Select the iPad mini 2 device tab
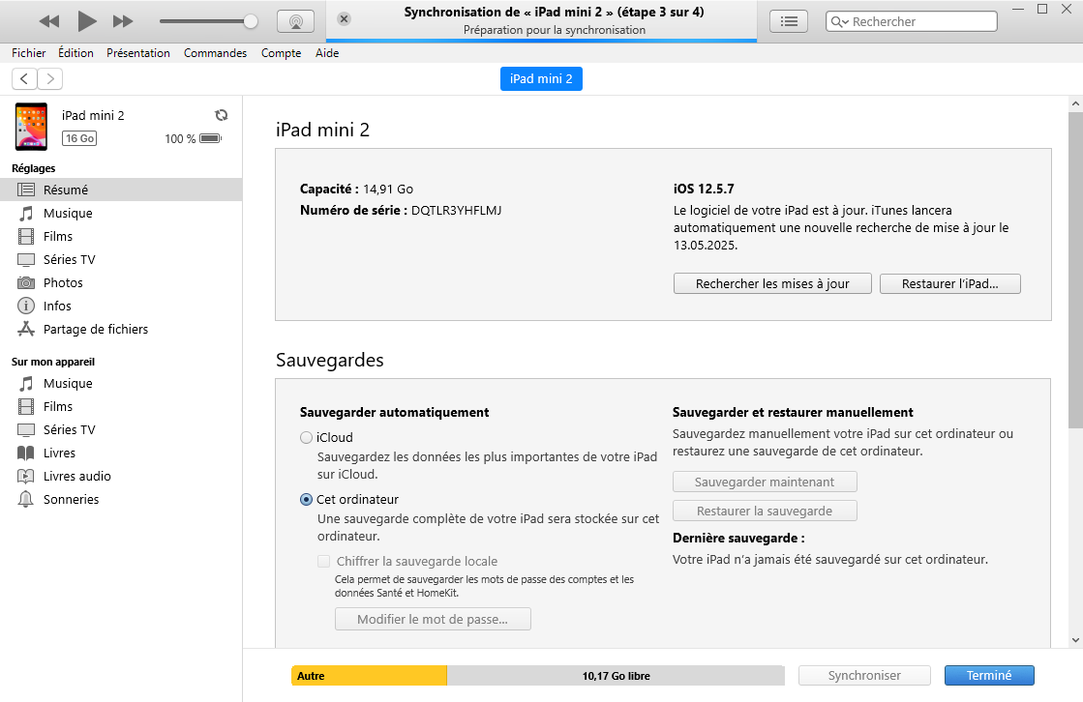Viewport: 1083px width, 702px height. 541,78
